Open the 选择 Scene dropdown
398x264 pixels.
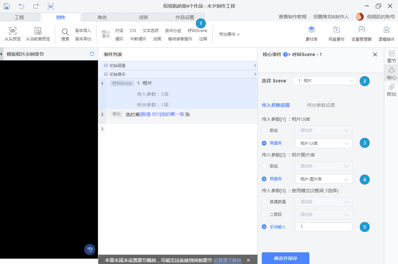(325, 81)
